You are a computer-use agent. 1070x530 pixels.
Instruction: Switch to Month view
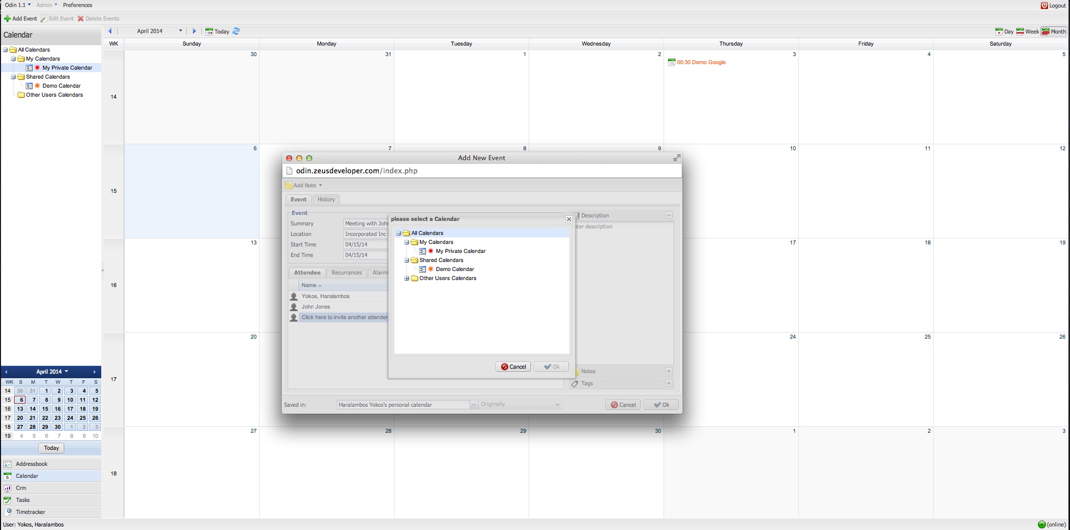[1053, 31]
